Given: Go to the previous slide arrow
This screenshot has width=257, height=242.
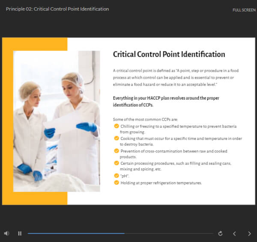Looking at the screenshot, I should pos(234,233).
